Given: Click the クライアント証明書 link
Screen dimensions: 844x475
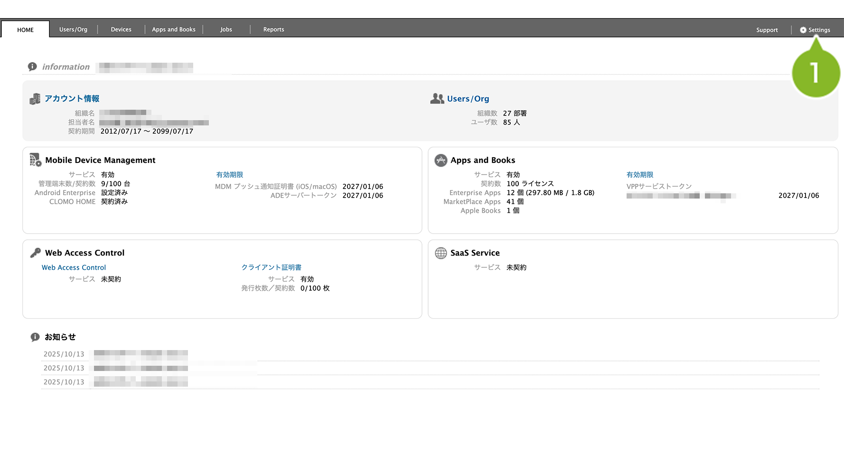Looking at the screenshot, I should [x=271, y=267].
